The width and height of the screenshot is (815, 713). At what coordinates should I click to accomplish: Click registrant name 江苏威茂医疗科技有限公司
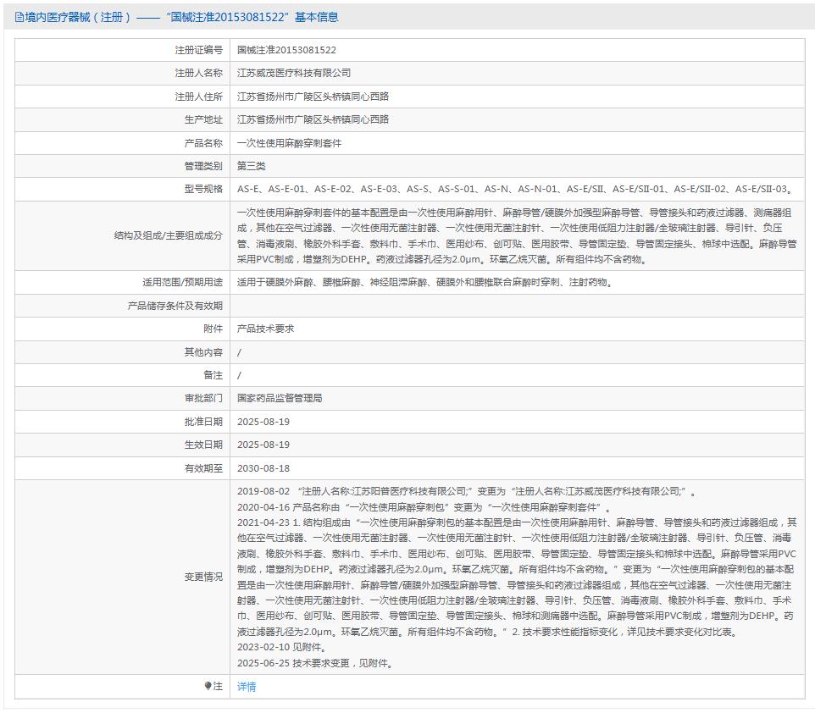293,74
